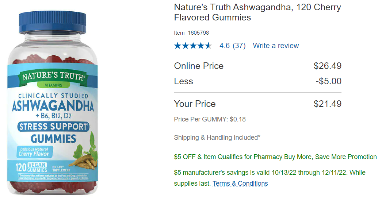The width and height of the screenshot is (378, 197).
Task: Open the Terms & Conditions link
Action: [x=240, y=184]
